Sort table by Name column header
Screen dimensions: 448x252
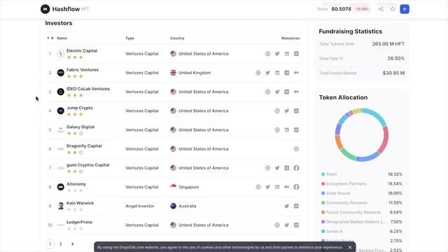coord(62,38)
